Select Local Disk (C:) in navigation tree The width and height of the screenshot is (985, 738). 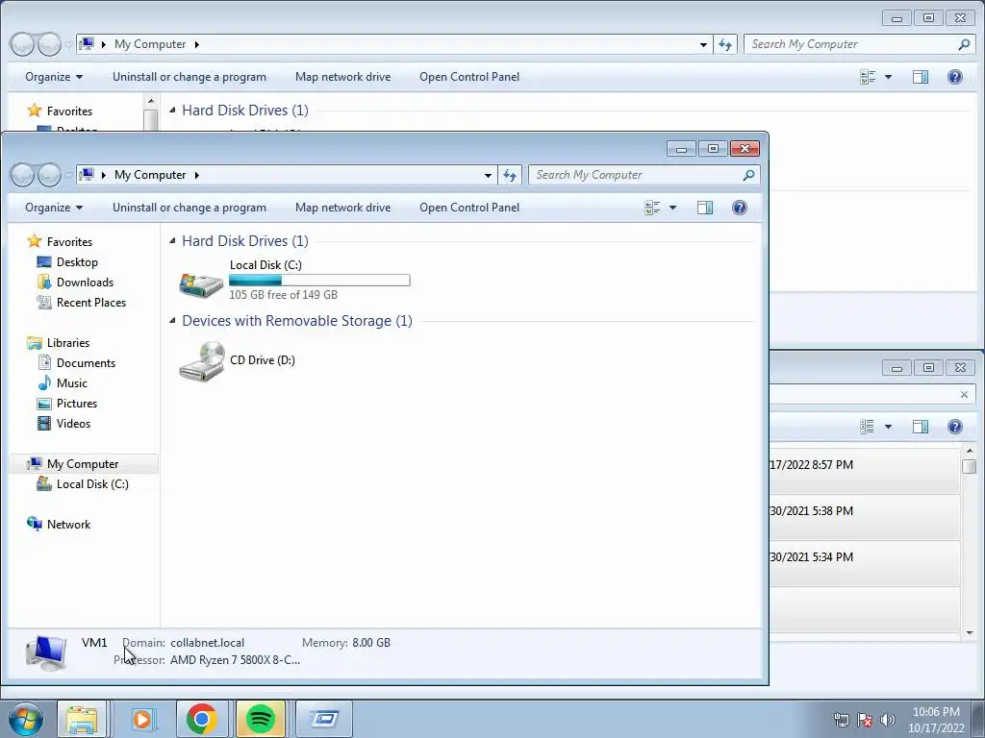91,484
